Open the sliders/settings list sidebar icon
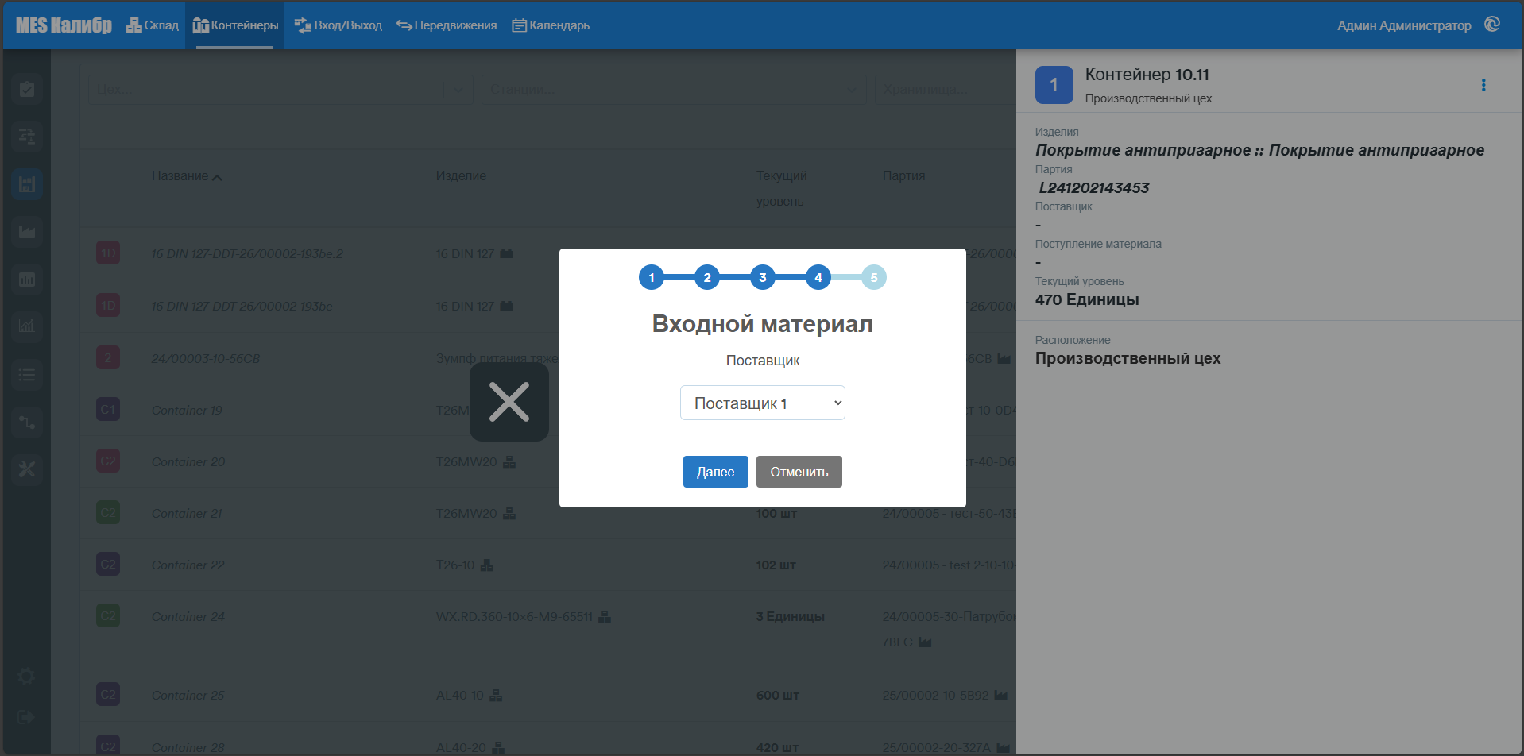The width and height of the screenshot is (1524, 756). (x=27, y=137)
